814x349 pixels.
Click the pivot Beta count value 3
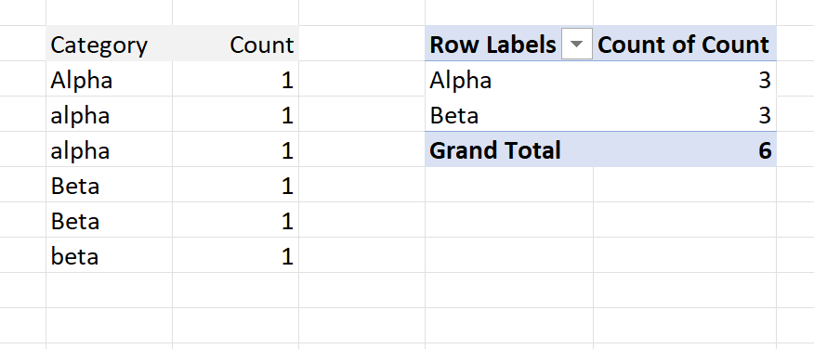coord(684,114)
